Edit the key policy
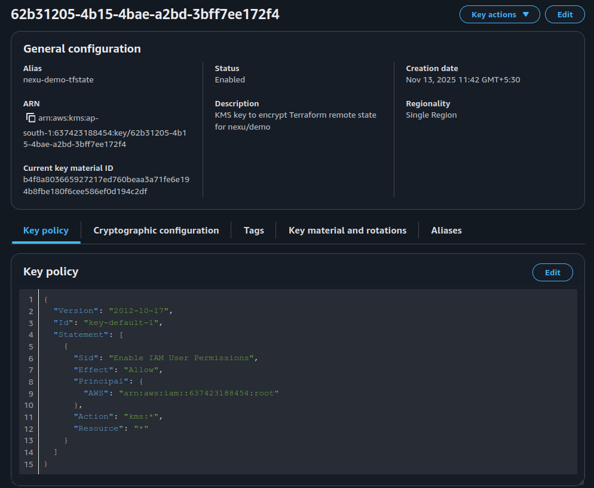This screenshot has height=488, width=594. click(552, 272)
